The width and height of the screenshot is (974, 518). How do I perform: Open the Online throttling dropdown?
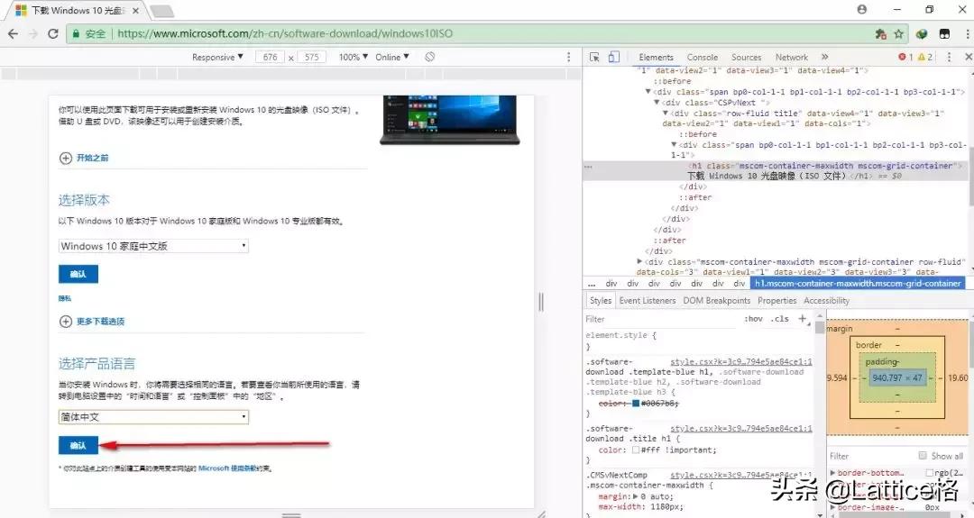[392, 57]
